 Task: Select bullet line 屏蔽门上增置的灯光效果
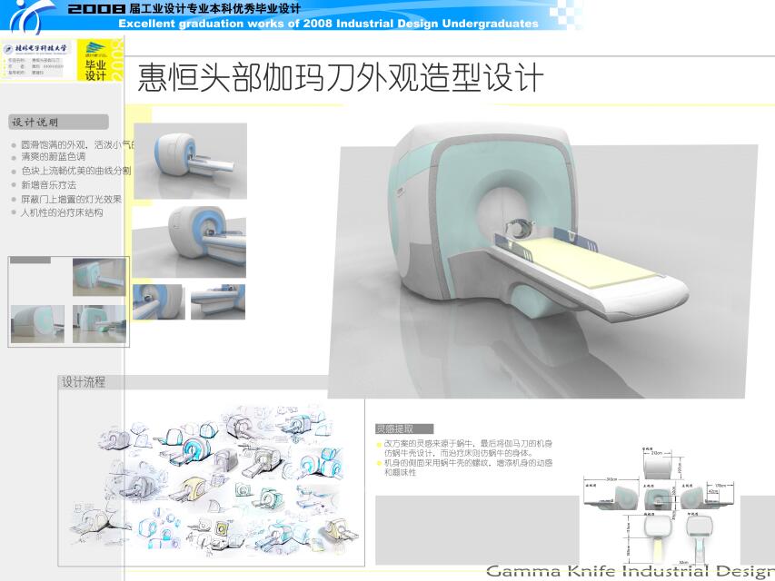click(71, 200)
